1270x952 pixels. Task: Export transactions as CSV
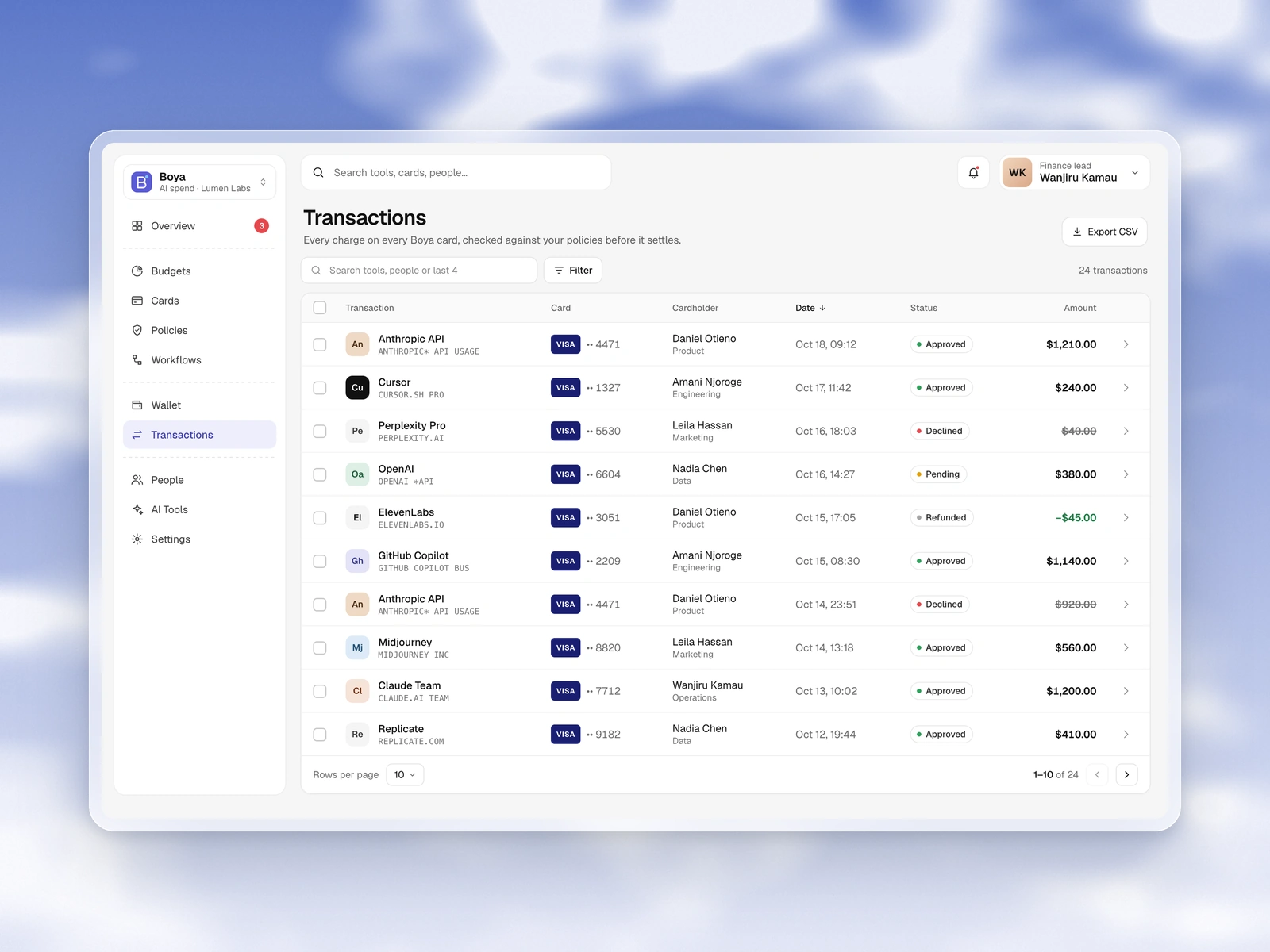click(1104, 232)
